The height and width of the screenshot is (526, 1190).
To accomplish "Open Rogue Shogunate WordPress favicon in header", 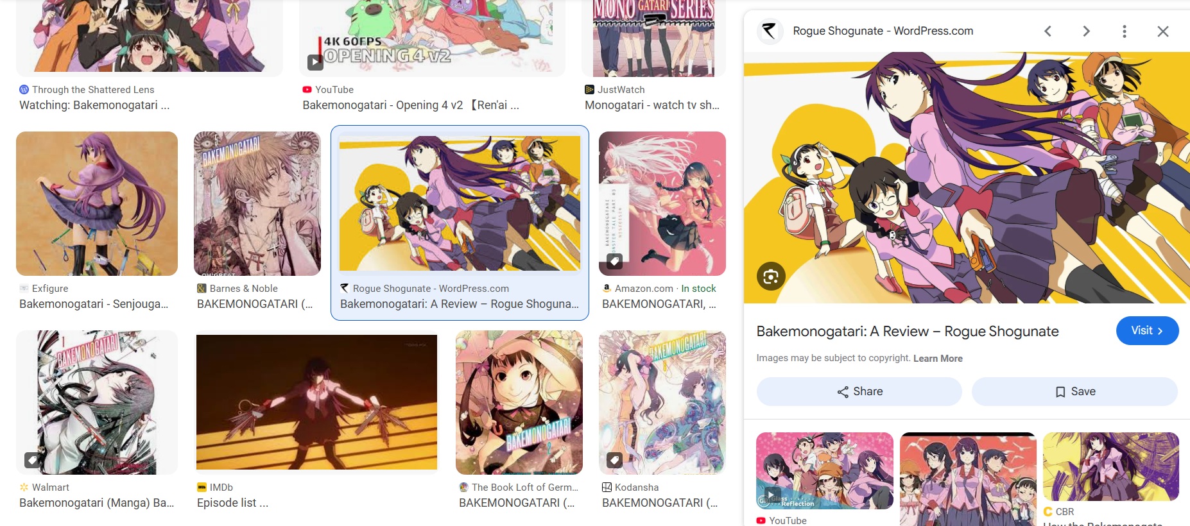I will point(770,31).
